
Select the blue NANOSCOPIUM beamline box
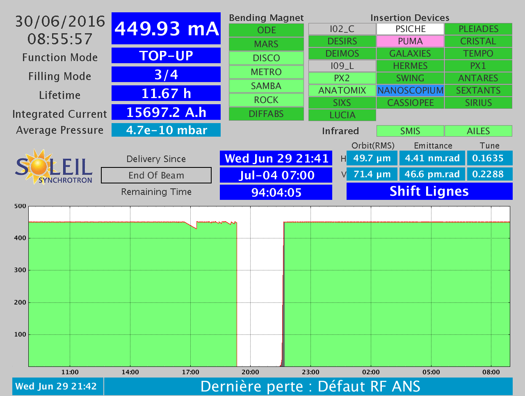[410, 90]
